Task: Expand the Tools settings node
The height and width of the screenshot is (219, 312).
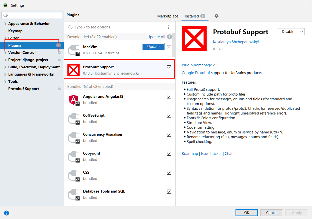Action: (x=5, y=82)
